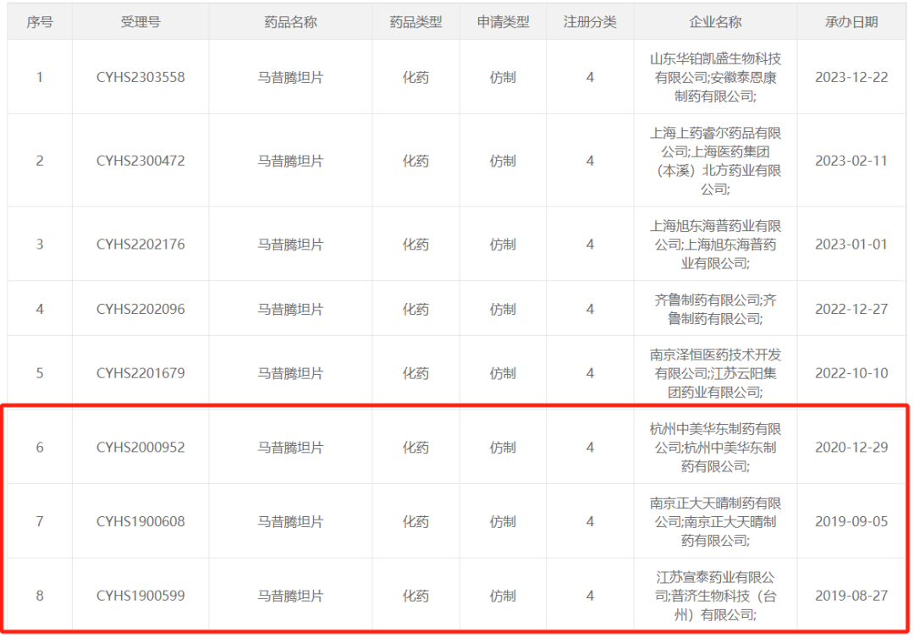This screenshot has width=914, height=638.
Task: Click the 企业名称 column header
Action: 715,22
